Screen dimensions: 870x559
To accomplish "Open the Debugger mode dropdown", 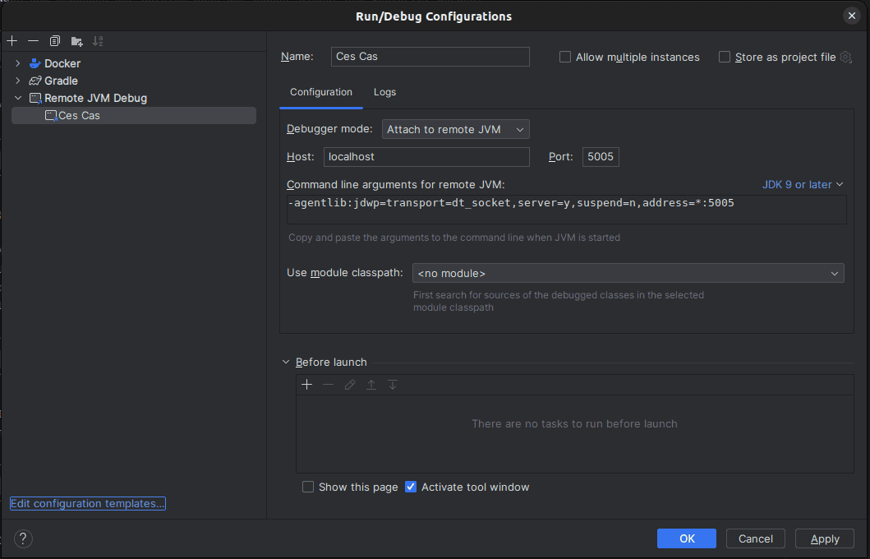I will coord(455,129).
